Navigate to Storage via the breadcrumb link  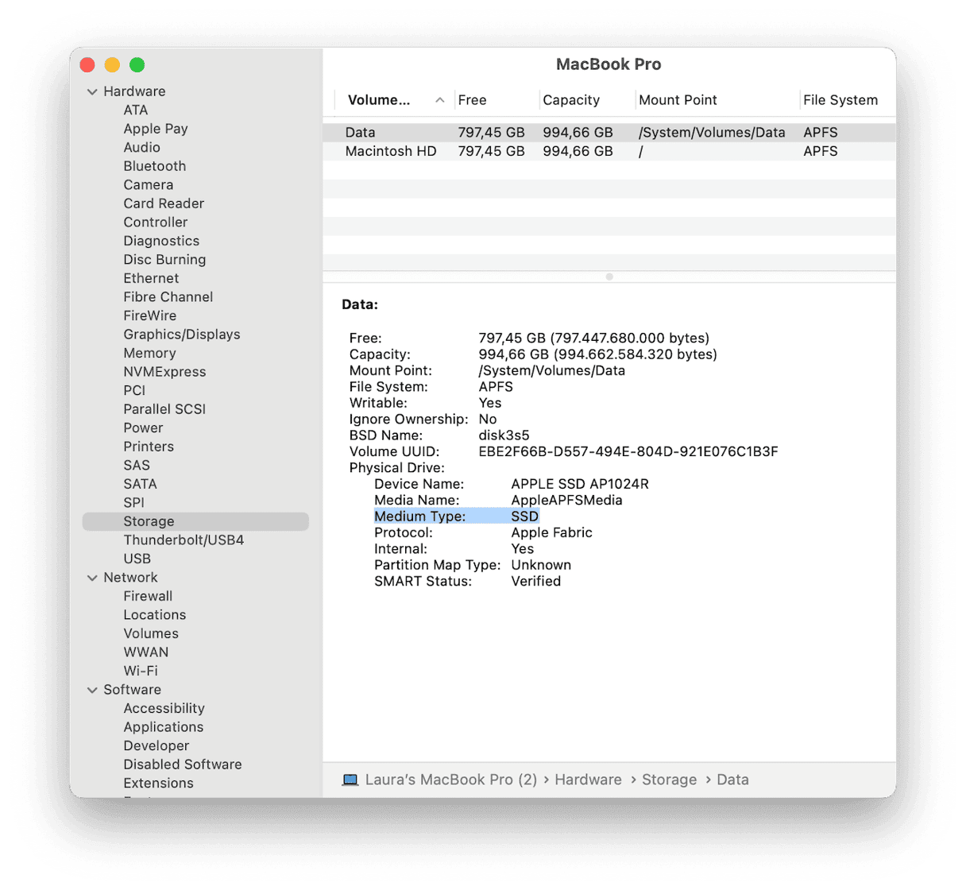[x=669, y=780]
